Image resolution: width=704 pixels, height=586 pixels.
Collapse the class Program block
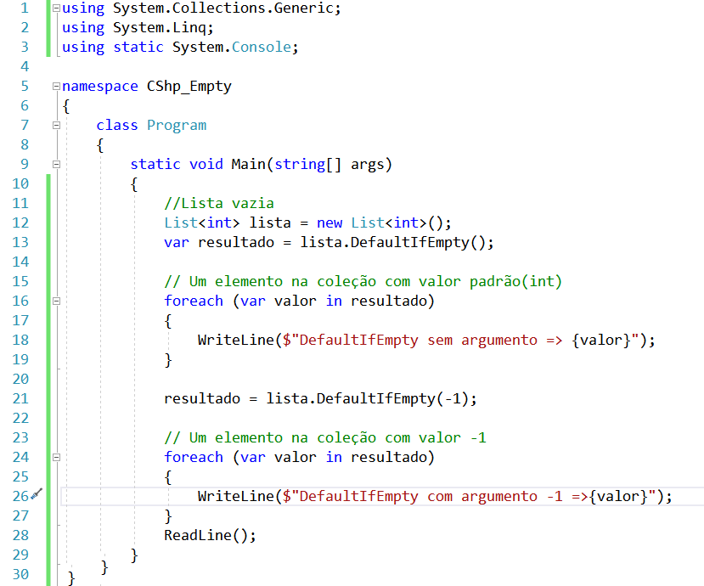tap(56, 126)
